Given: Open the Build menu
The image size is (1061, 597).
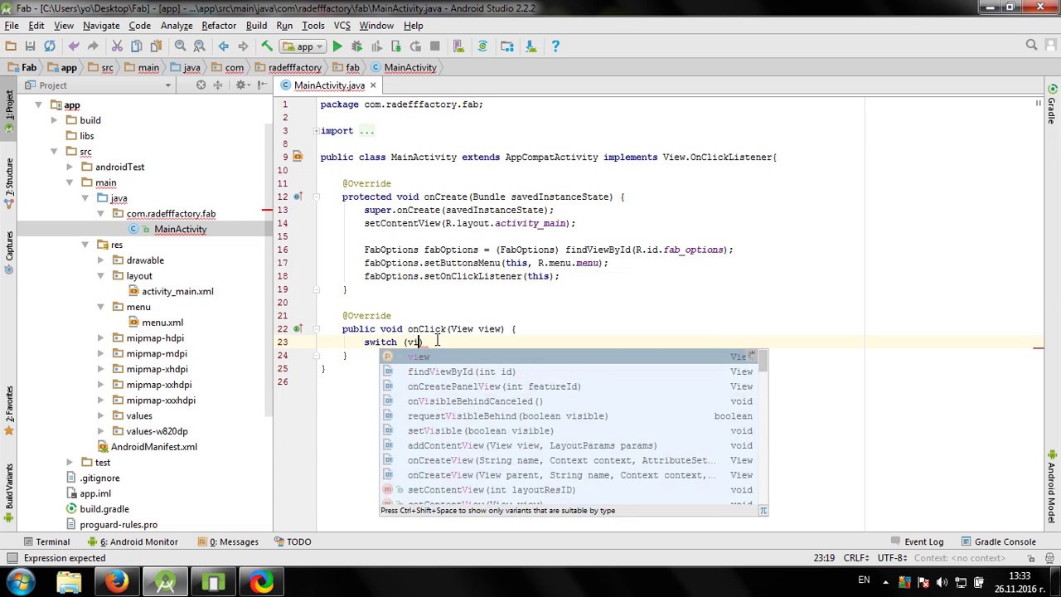Looking at the screenshot, I should pos(256,26).
